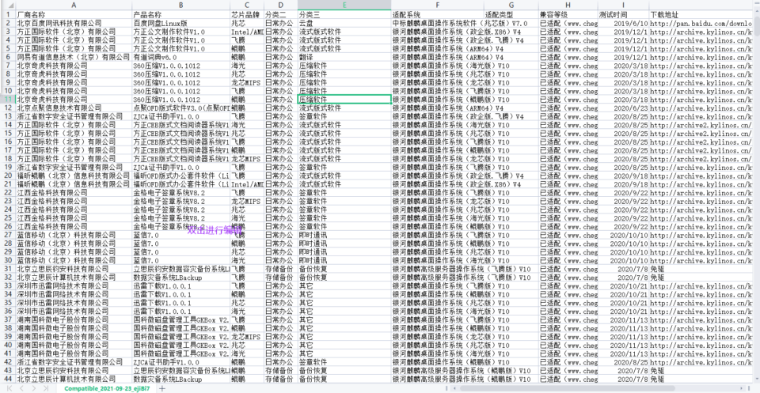Select 江西金格科技有限公司 cell in row 22
760x393 pixels.
click(x=74, y=192)
